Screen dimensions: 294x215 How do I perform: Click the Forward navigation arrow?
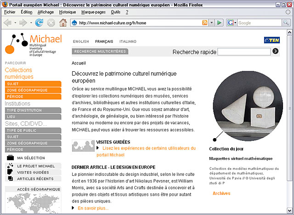pos(23,23)
